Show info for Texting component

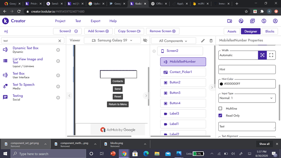[x=58, y=98]
